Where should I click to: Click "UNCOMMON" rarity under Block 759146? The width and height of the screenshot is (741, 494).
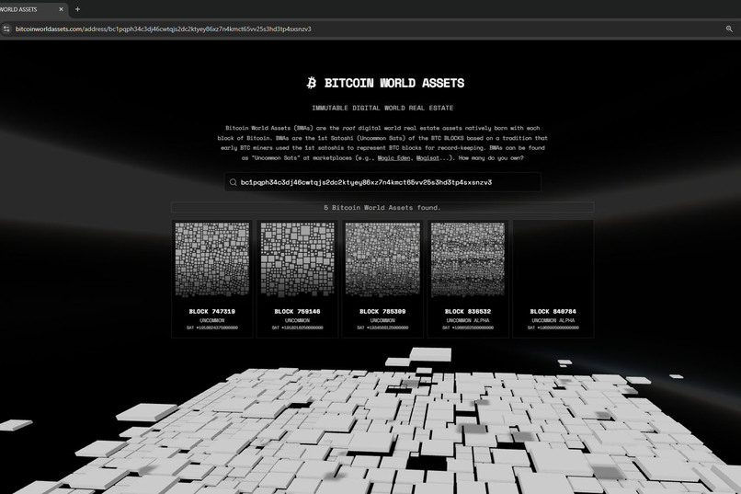(x=297, y=320)
